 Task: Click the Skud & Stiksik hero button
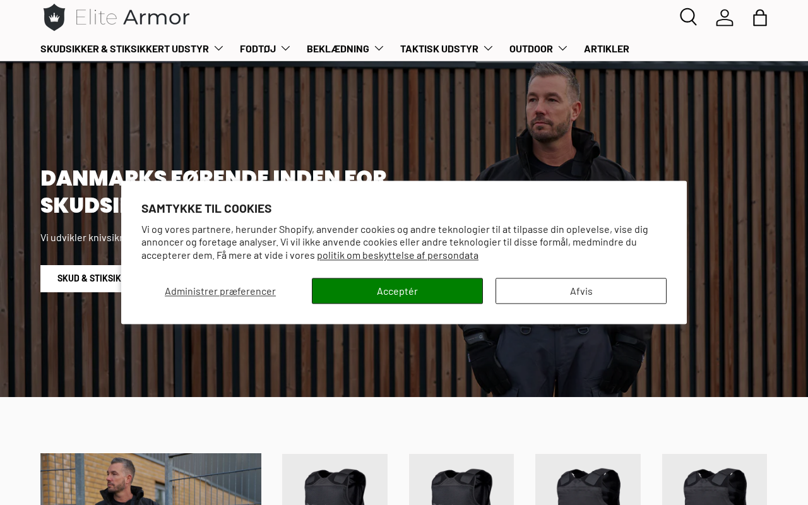pos(81,278)
